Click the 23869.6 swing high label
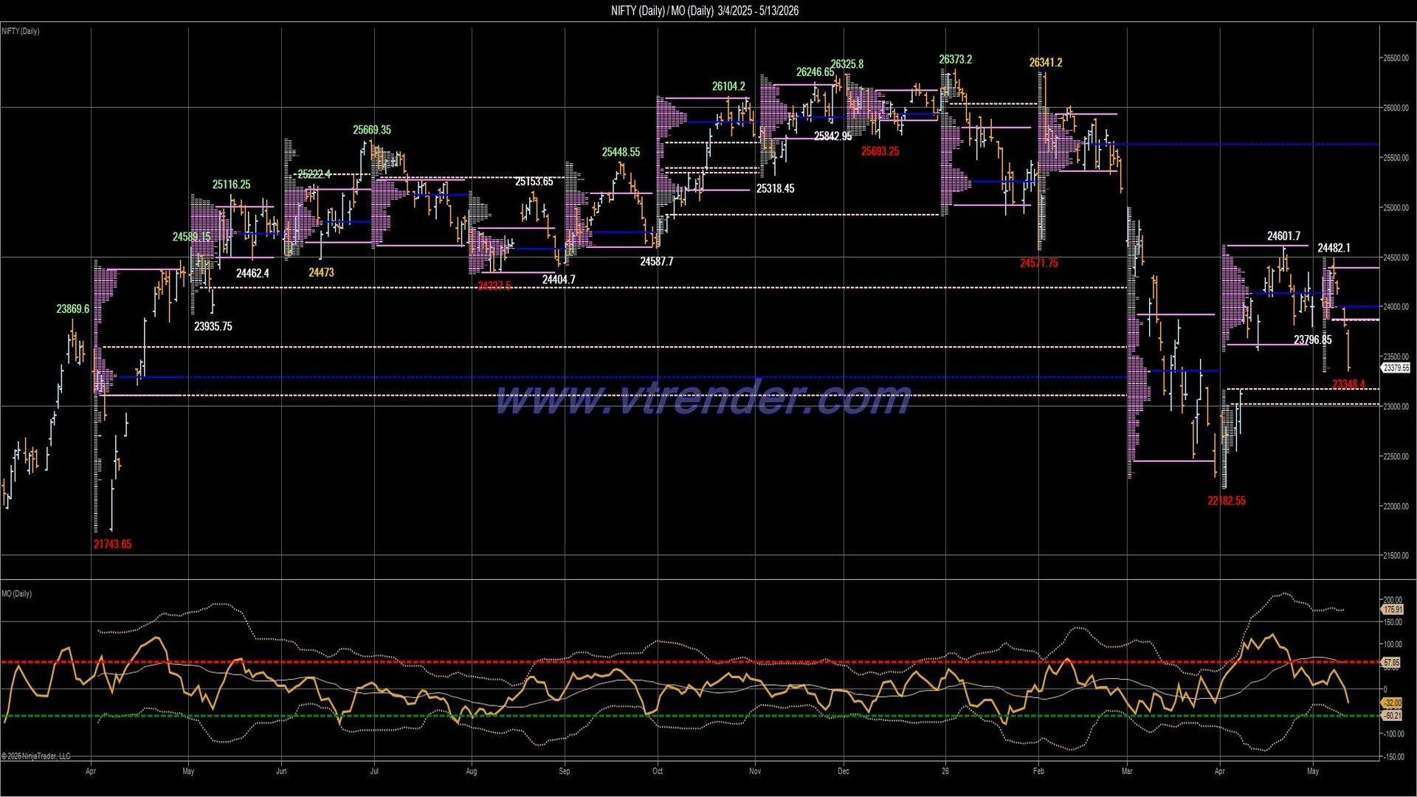Image resolution: width=1417 pixels, height=797 pixels. click(72, 309)
